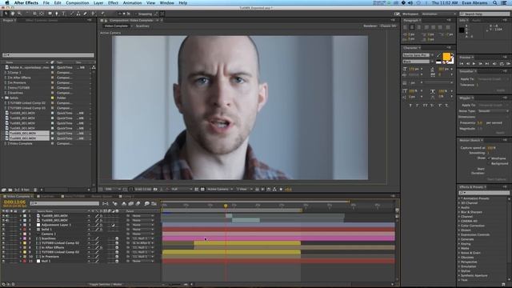Click the Scanlines viewer breadcrumb
512x288 pixels.
click(x=142, y=26)
